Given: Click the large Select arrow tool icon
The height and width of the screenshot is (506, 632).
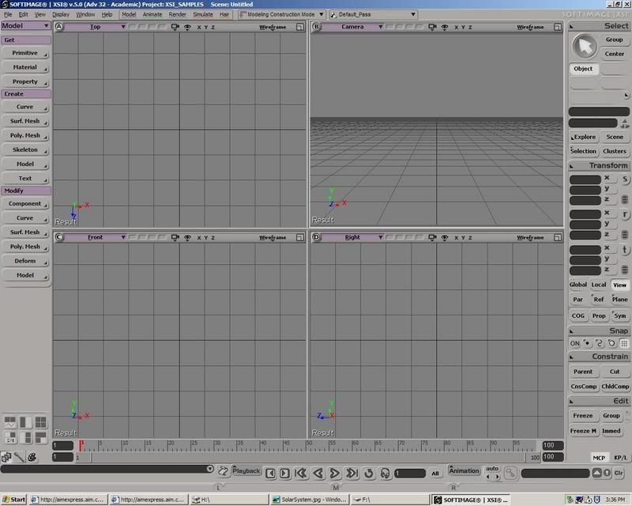Looking at the screenshot, I should [x=584, y=46].
